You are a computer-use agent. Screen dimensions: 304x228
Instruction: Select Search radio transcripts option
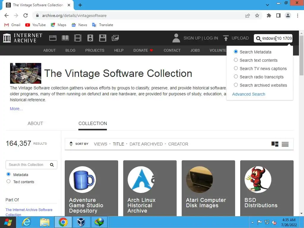[x=236, y=77]
